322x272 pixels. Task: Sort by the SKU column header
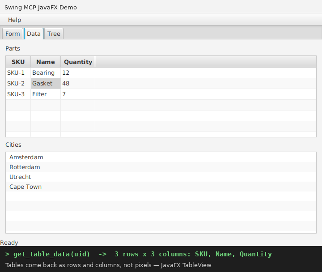coord(18,62)
